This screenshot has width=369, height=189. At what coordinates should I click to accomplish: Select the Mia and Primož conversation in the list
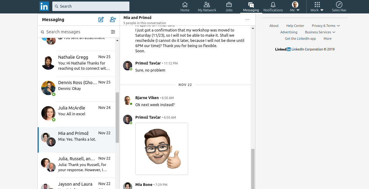point(76,140)
